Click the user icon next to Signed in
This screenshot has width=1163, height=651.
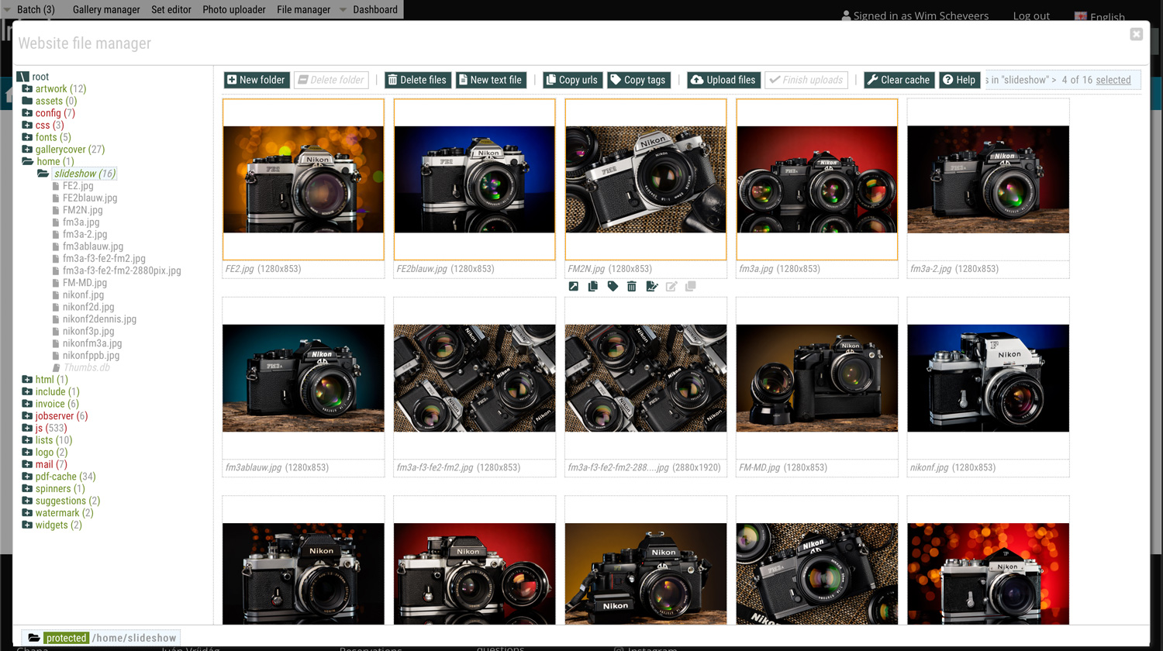(x=846, y=15)
